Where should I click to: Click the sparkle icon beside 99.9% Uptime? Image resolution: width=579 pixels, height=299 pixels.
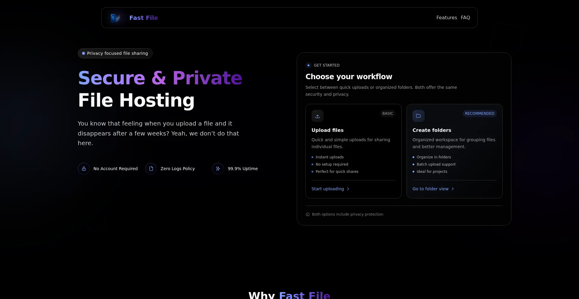click(x=218, y=169)
